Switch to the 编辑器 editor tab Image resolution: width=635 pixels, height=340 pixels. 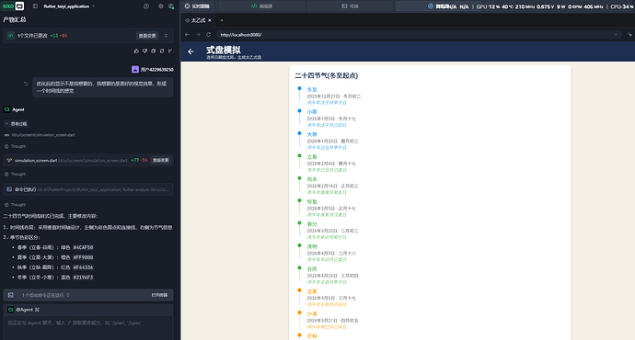[261, 6]
